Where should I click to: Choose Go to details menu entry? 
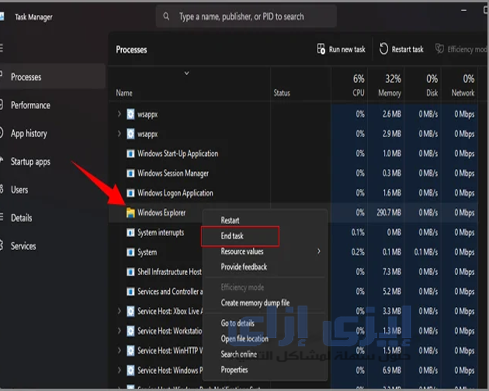pyautogui.click(x=237, y=323)
